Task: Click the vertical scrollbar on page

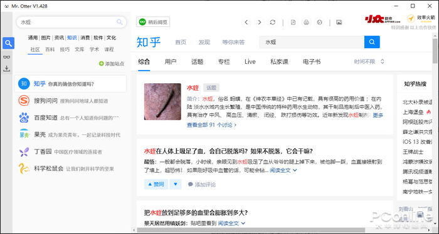Action: click(435, 51)
